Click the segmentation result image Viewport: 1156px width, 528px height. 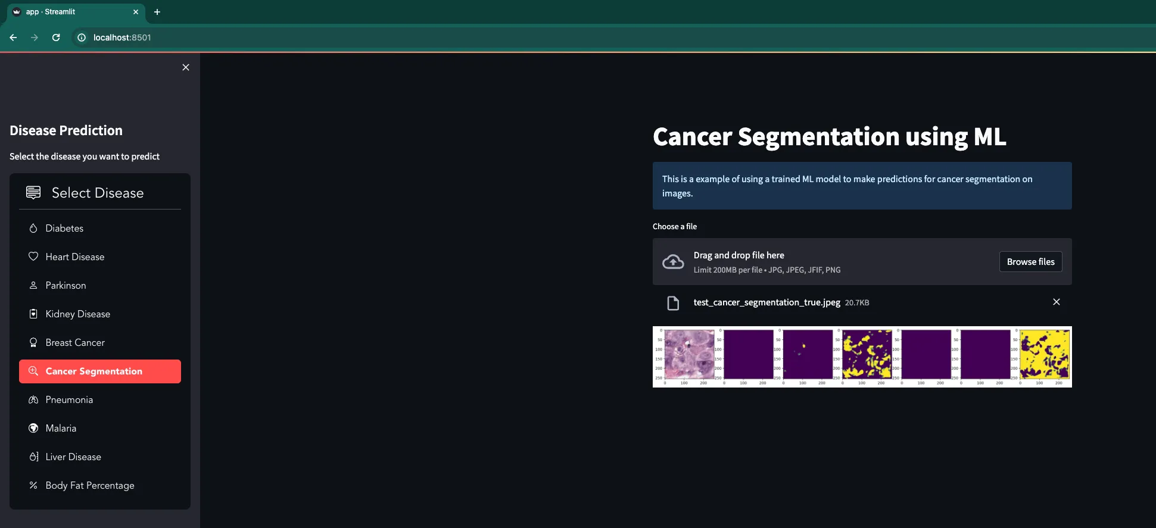pos(862,357)
